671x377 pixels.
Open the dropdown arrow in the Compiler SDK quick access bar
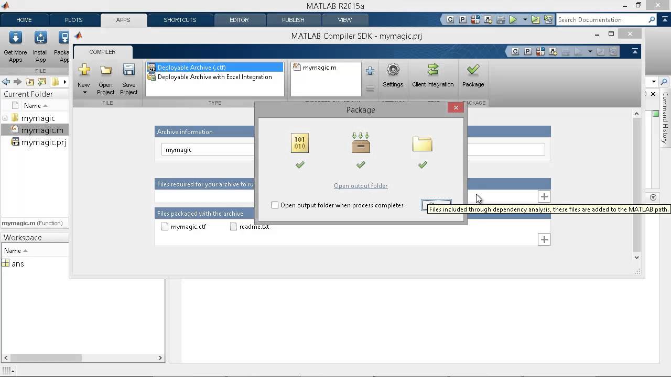(590, 51)
